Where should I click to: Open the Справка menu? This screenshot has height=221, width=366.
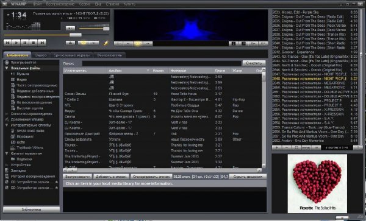[112, 4]
